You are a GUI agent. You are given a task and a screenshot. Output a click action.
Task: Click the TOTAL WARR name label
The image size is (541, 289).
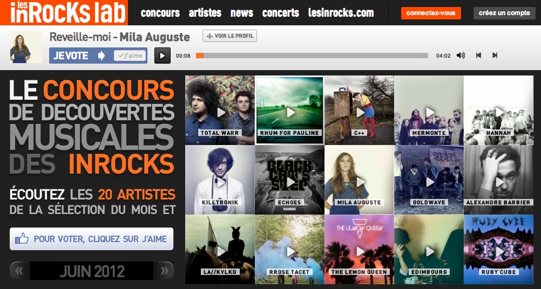click(x=220, y=133)
